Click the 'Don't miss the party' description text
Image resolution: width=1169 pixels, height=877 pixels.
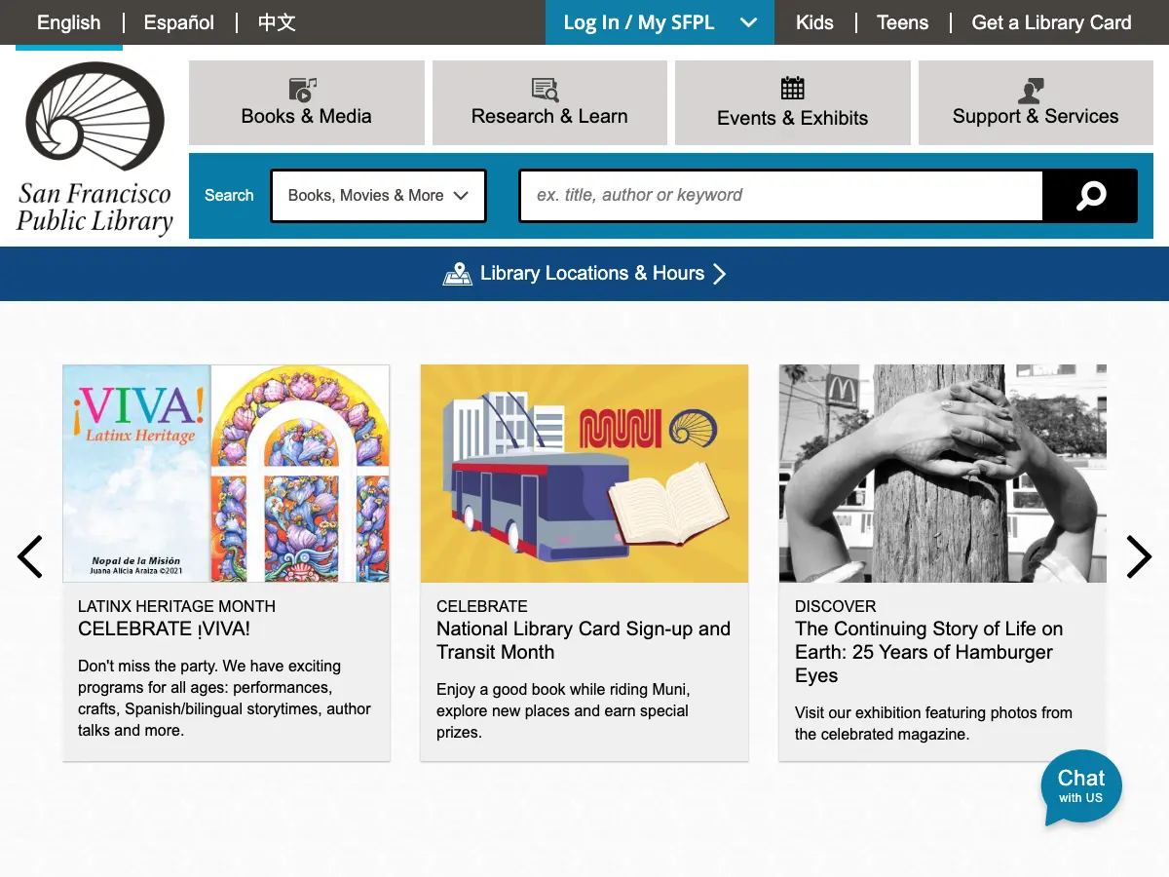point(224,699)
